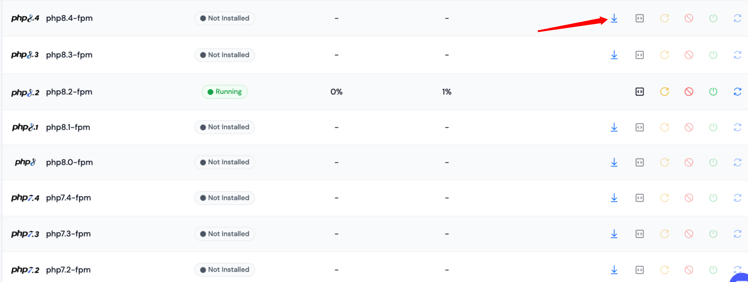748x282 pixels.
Task: Click the stop icon in the php8.3-fpm row
Action: 689,55
